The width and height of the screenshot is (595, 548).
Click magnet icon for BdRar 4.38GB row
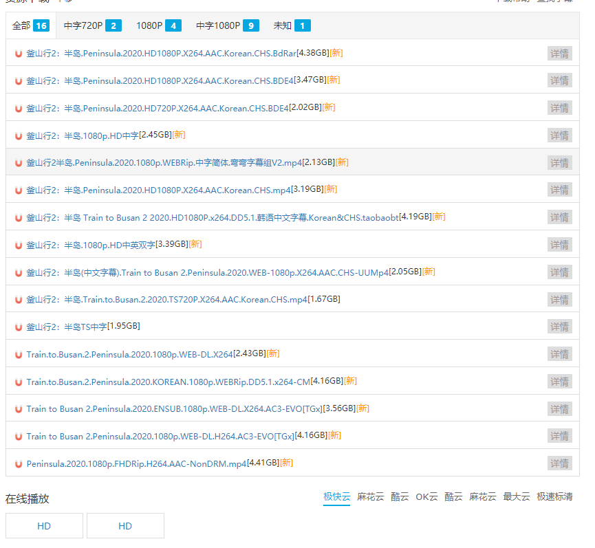[x=18, y=54]
